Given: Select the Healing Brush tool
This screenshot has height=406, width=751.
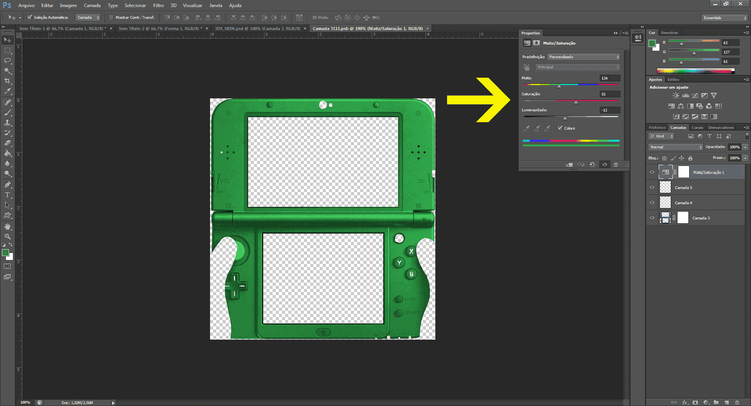Looking at the screenshot, I should pyautogui.click(x=7, y=102).
